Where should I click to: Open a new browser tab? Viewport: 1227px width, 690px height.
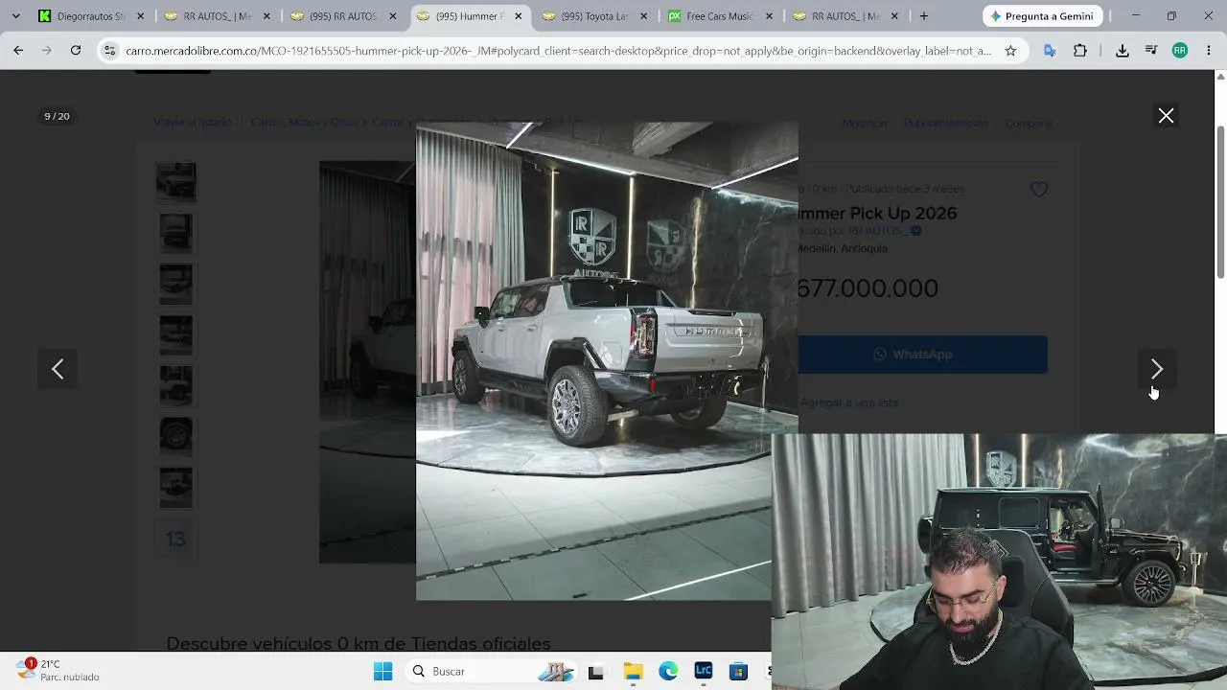(x=924, y=16)
